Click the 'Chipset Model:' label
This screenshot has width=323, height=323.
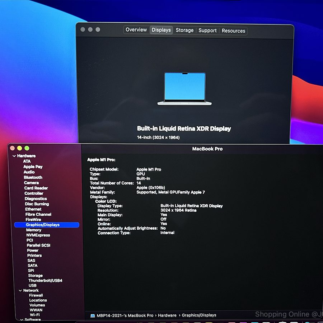(104, 169)
